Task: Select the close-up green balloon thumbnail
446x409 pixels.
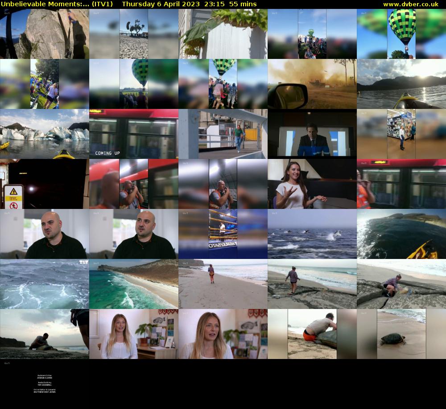Action: pyautogui.click(x=401, y=34)
